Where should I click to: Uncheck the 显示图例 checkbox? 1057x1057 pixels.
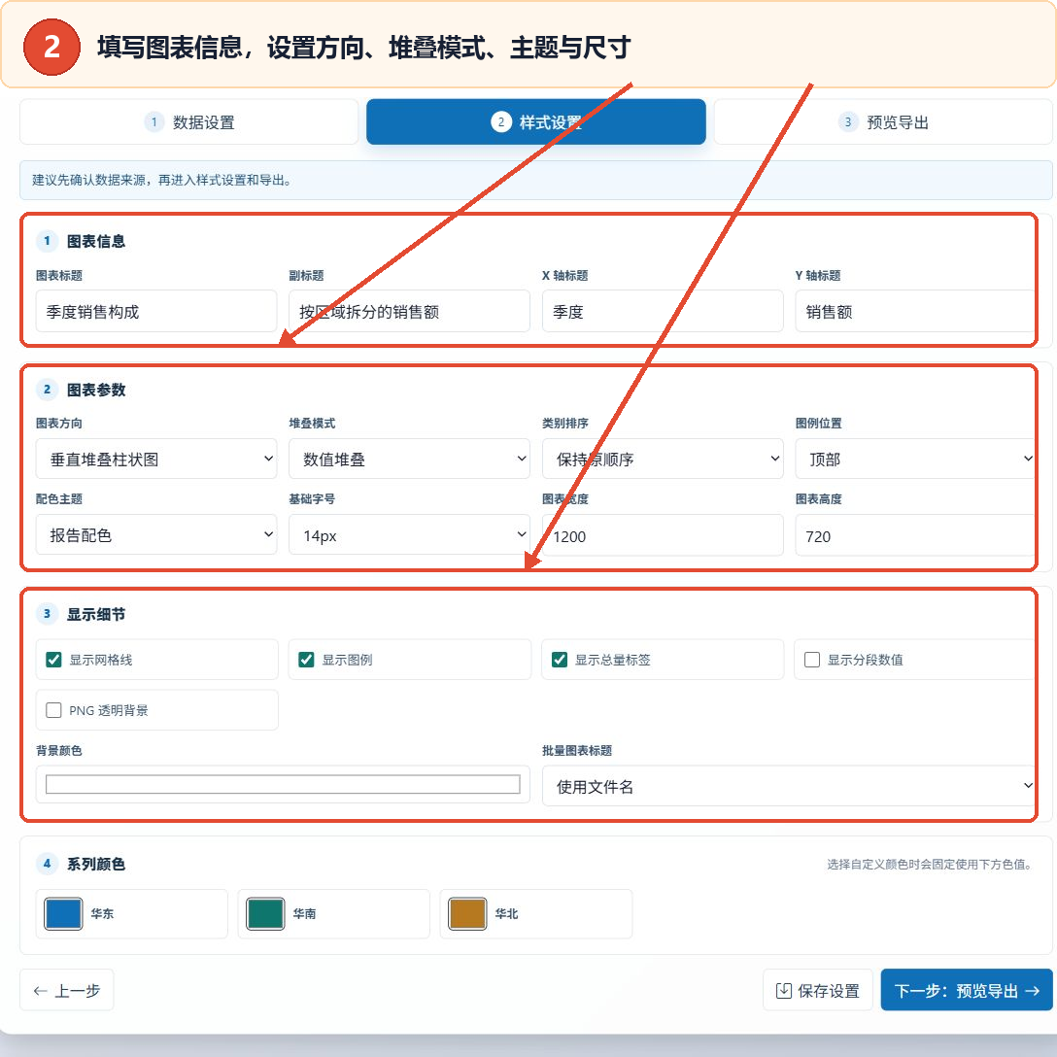pyautogui.click(x=306, y=660)
